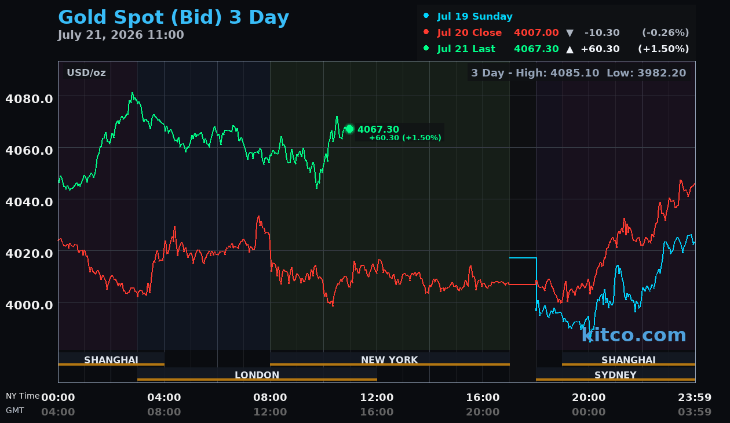Click the up triangle beside +60.30 in legend
Viewport: 730px width, 423px height.
(x=570, y=49)
